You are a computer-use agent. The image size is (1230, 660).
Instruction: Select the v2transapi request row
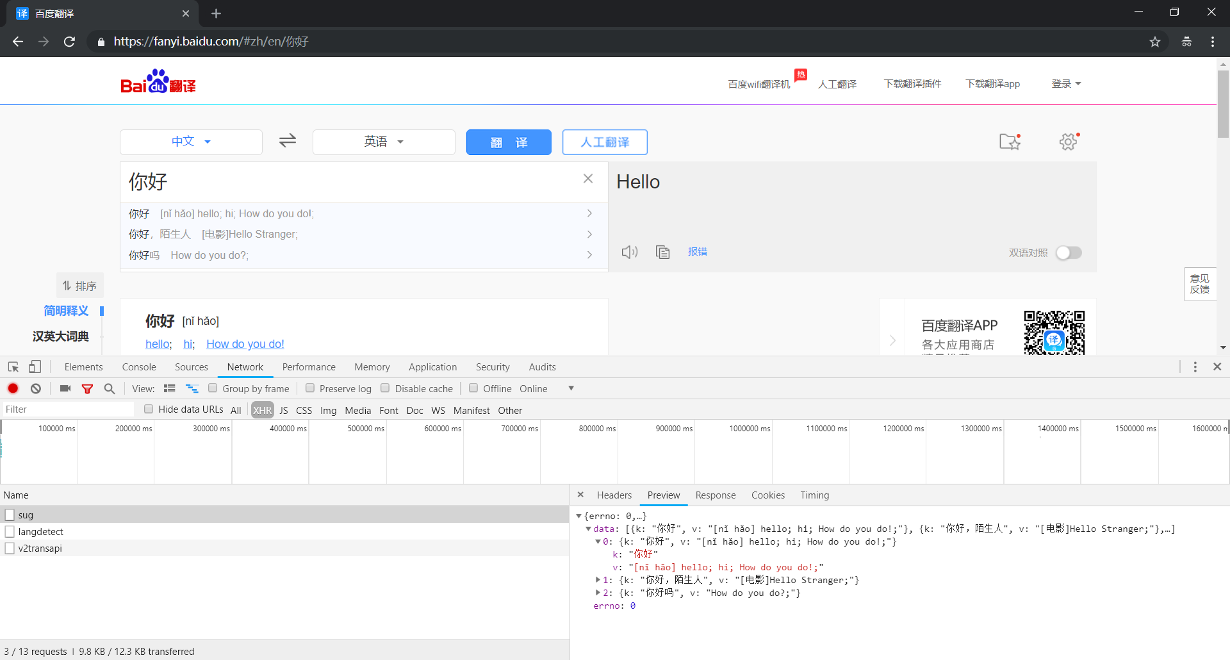pyautogui.click(x=284, y=548)
